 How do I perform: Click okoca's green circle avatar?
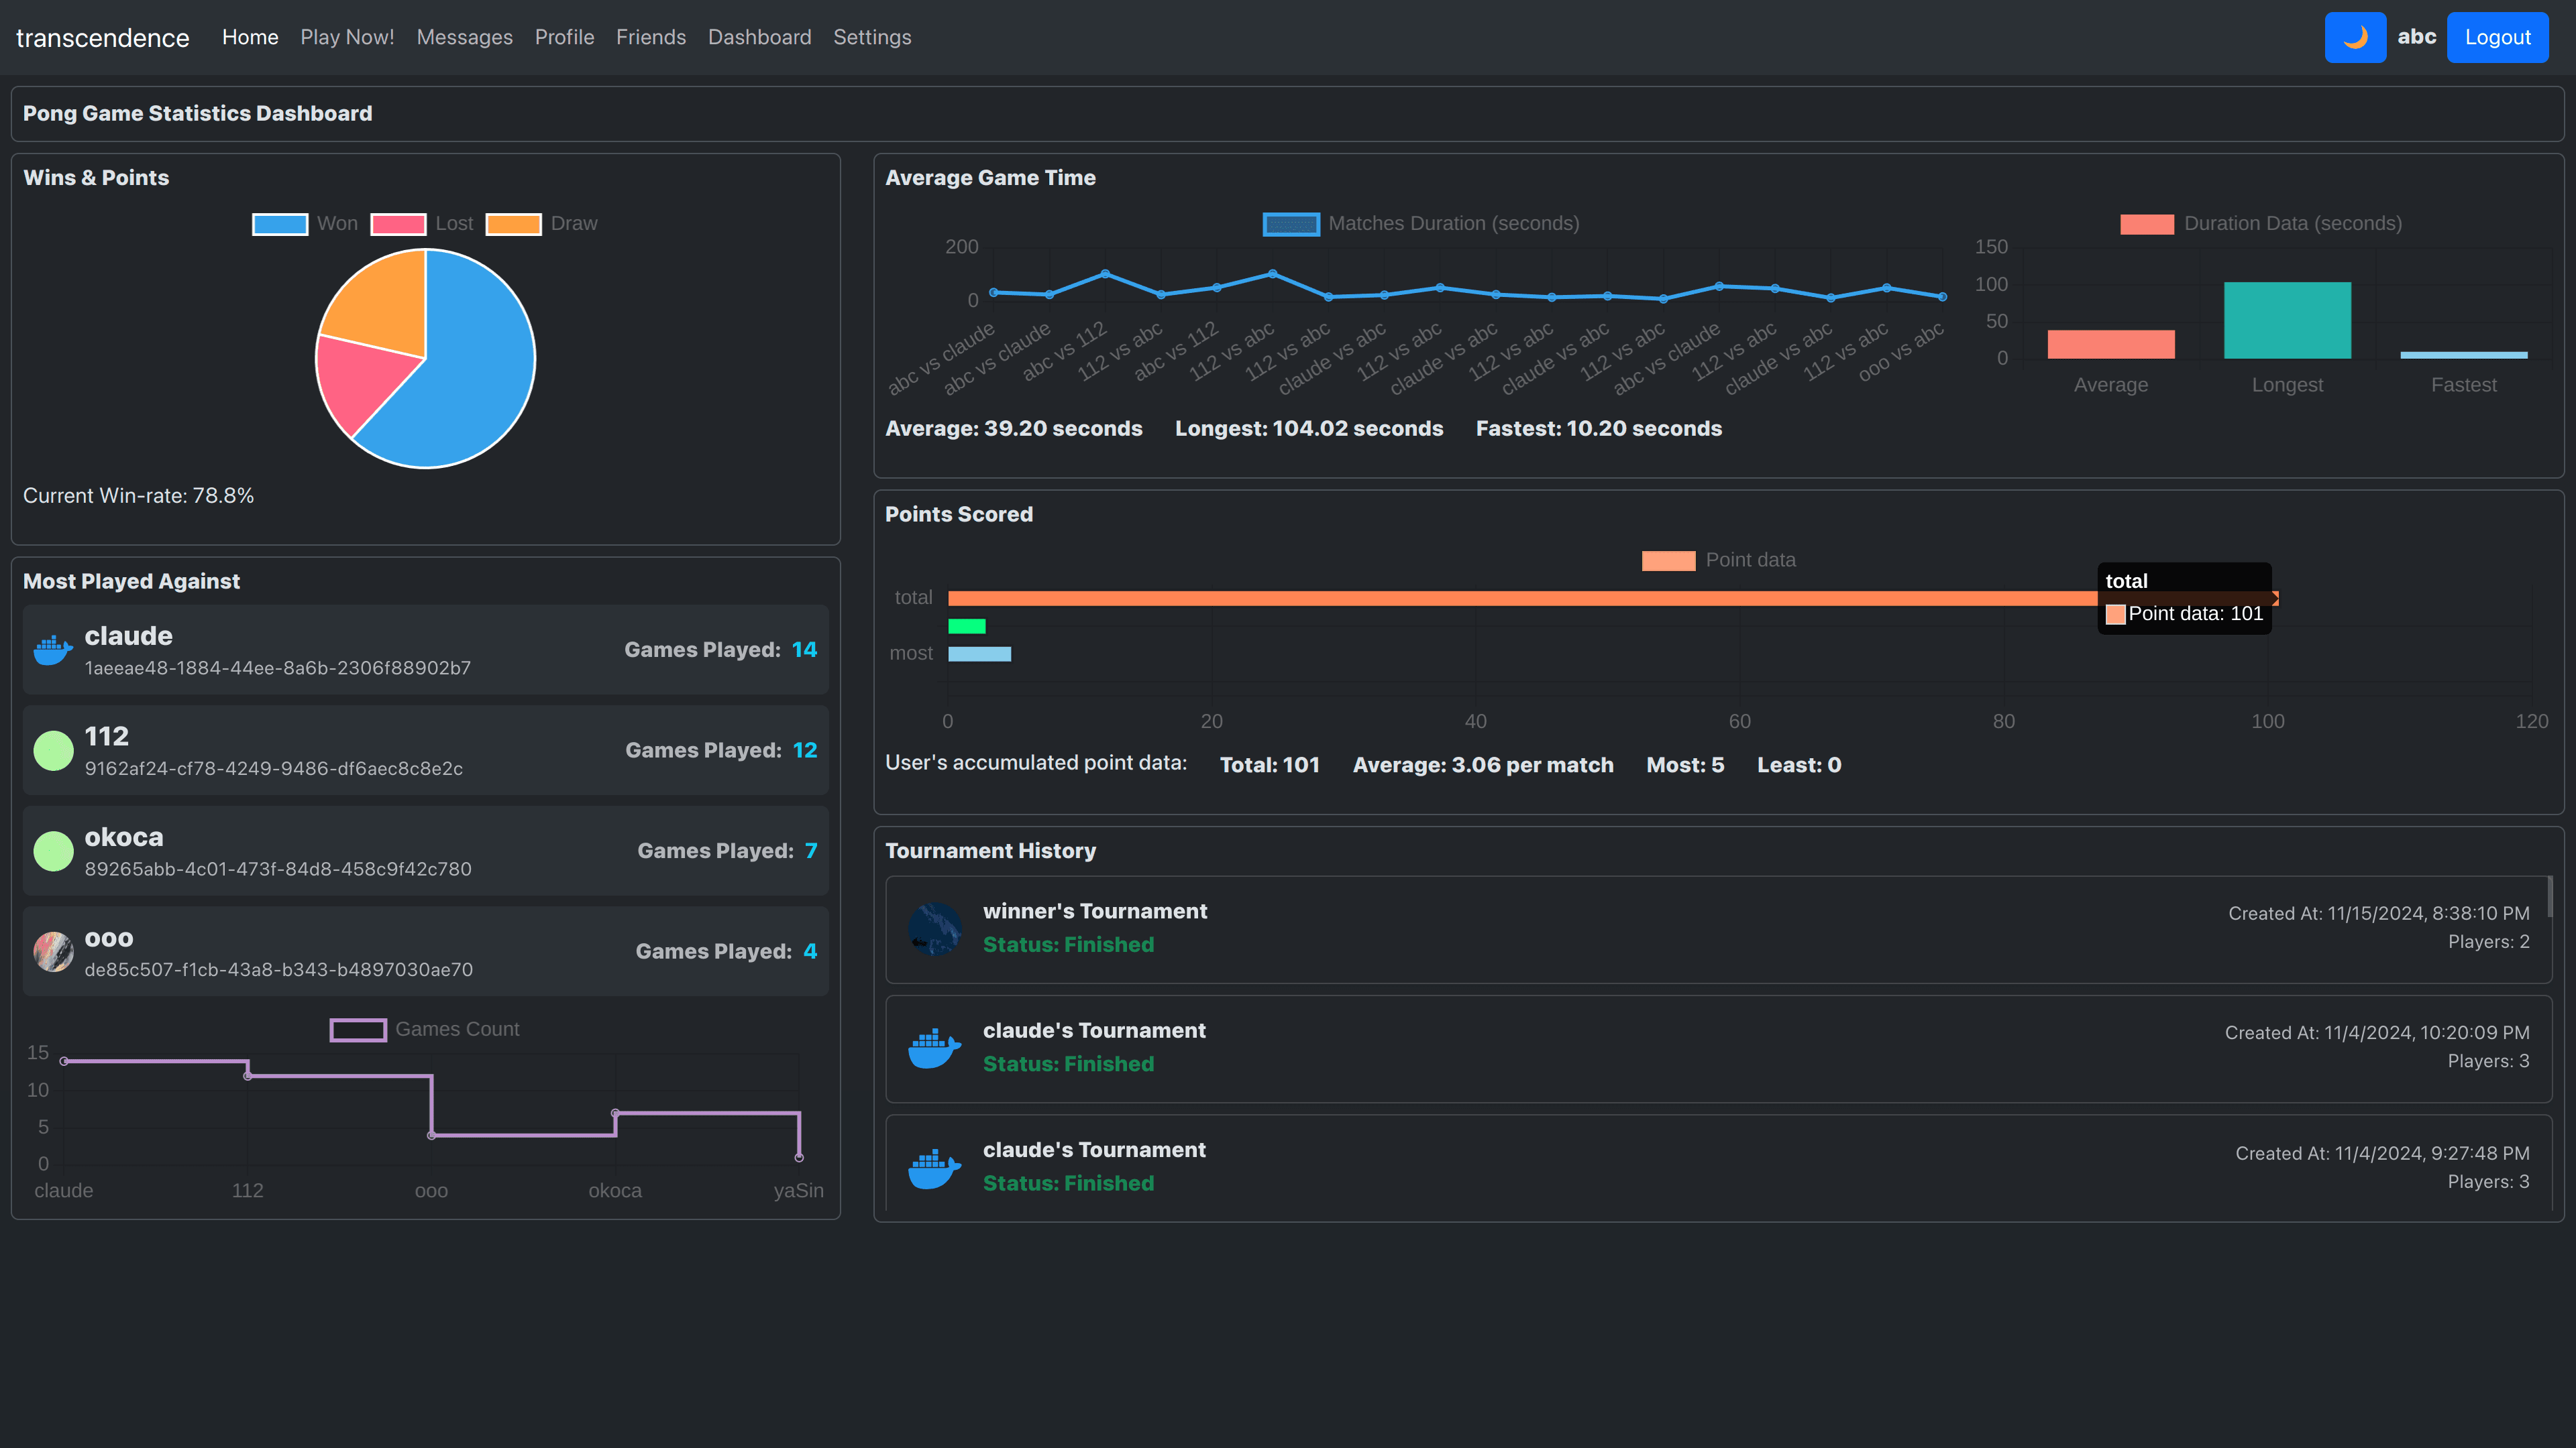point(53,851)
